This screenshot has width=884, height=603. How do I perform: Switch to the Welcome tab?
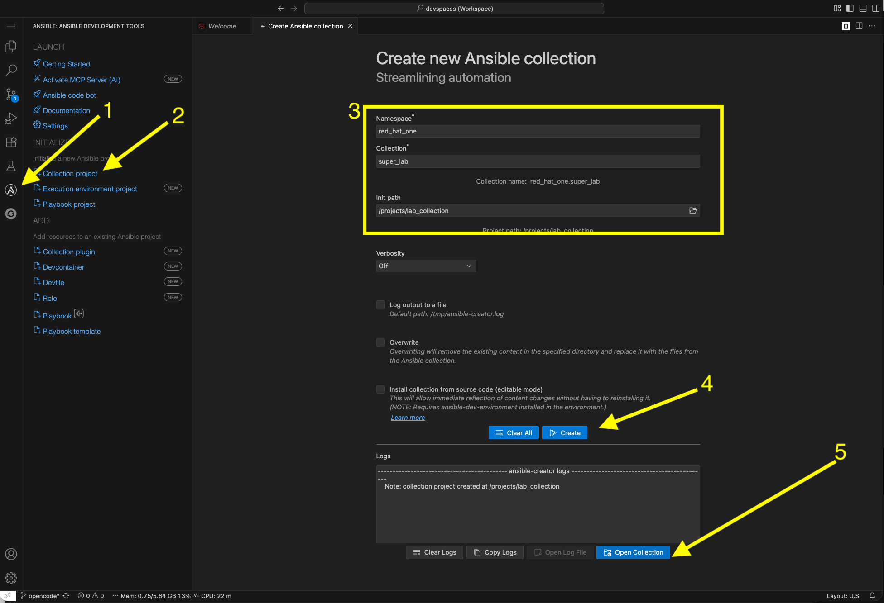click(x=221, y=26)
